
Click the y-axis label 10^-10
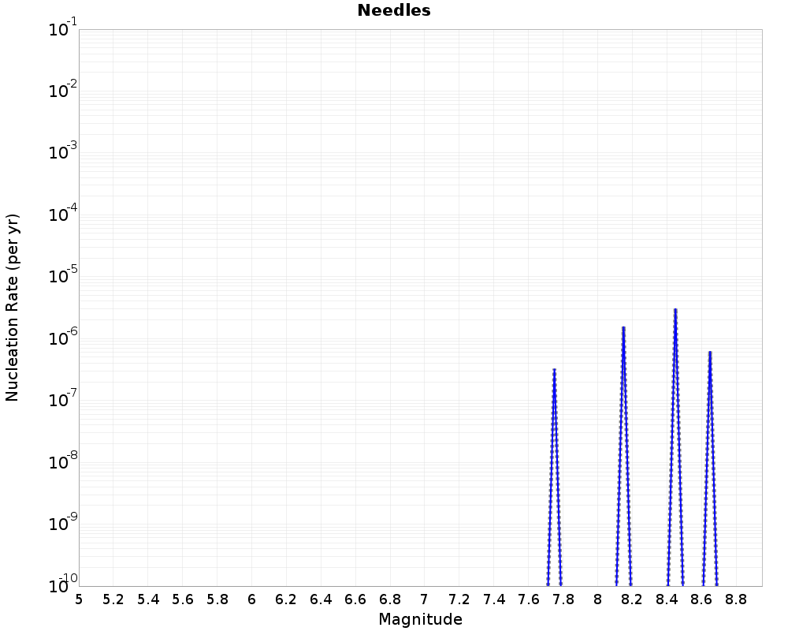63,584
